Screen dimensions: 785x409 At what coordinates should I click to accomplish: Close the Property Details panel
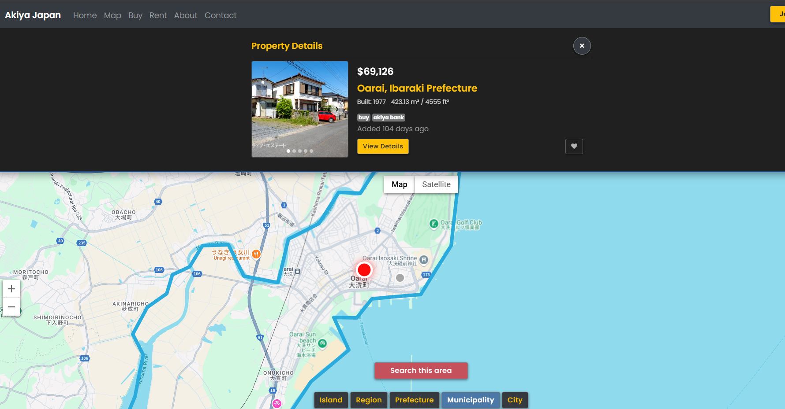[582, 46]
